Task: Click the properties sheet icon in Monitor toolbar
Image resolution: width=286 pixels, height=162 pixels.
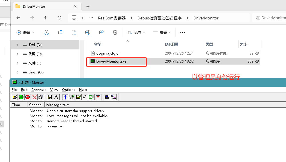Action: (x=41, y=97)
